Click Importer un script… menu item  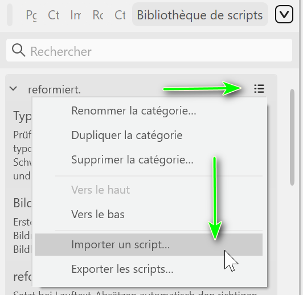[x=149, y=244]
